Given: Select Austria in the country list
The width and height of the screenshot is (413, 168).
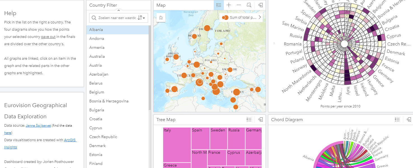Looking at the screenshot, I should (118, 65).
